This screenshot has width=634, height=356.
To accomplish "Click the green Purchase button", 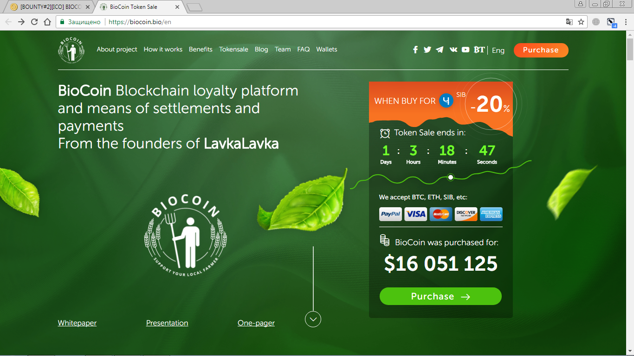I will 440,296.
